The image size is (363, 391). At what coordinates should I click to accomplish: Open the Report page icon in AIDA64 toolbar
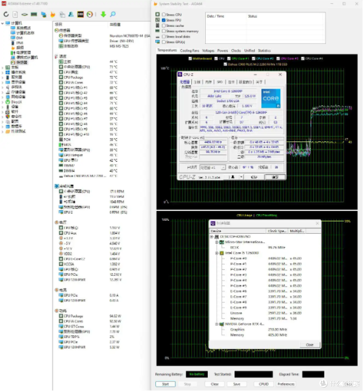click(15, 14)
